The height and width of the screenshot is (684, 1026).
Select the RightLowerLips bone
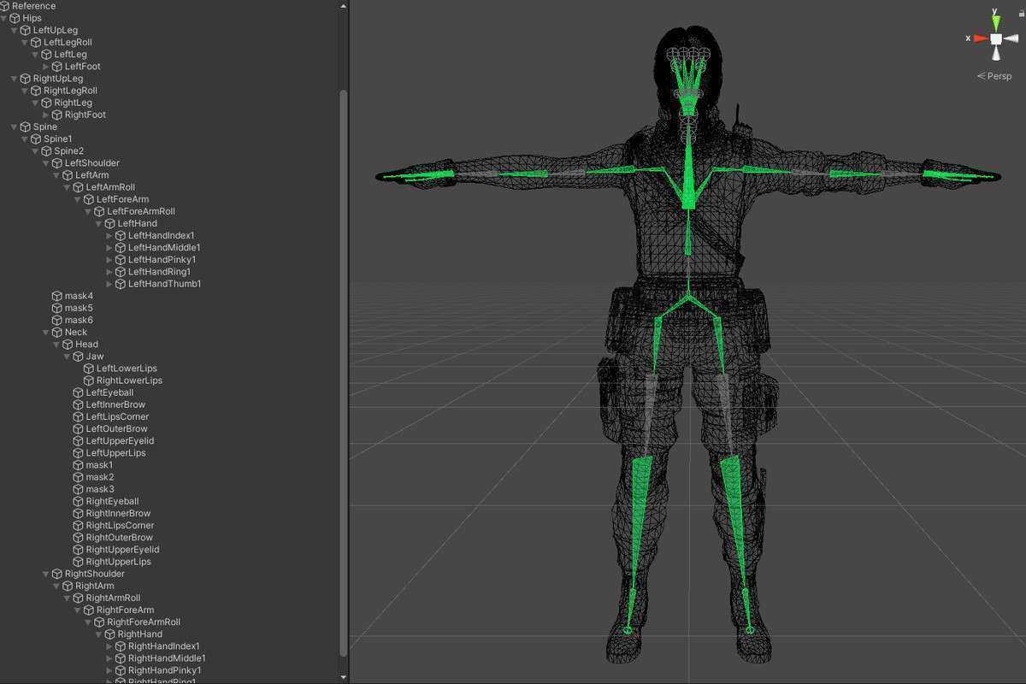point(129,380)
